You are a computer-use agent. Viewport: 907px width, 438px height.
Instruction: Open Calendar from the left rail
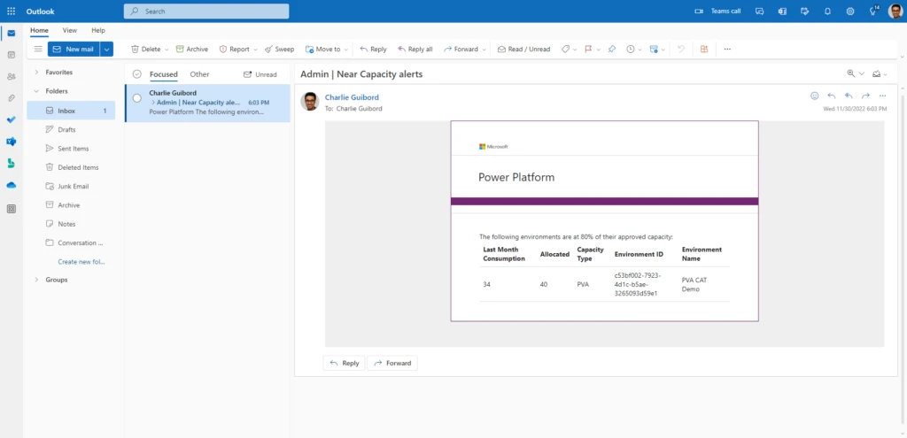click(x=11, y=55)
